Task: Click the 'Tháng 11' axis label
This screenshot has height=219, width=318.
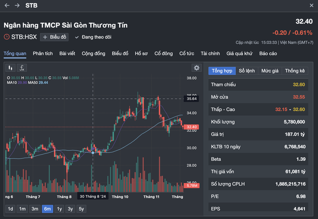Action: 151,197
